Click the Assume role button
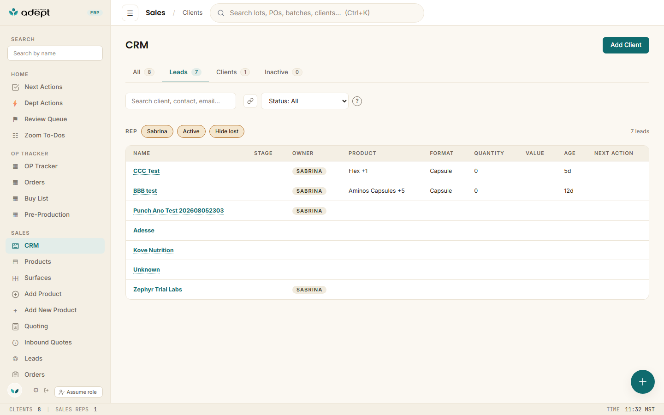The height and width of the screenshot is (415, 664). (x=78, y=392)
